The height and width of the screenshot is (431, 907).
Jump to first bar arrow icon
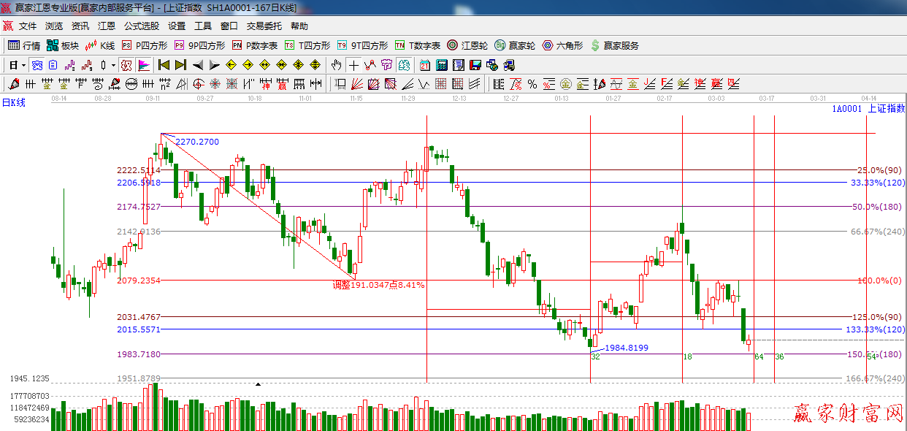pos(164,65)
